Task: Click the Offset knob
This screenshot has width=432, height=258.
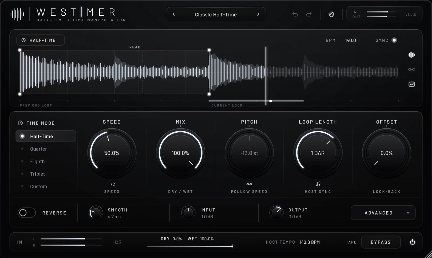Action: [x=386, y=153]
